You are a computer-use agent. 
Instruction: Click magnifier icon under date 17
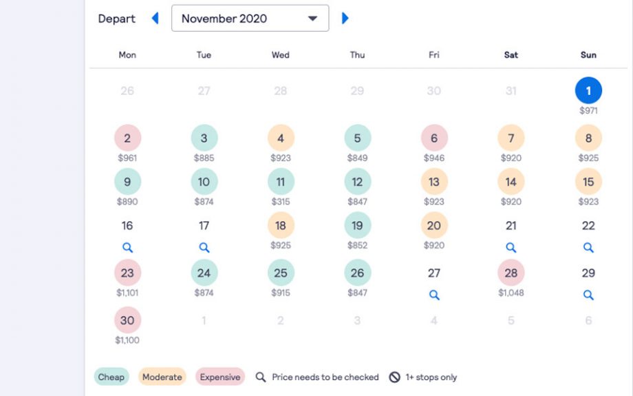(x=204, y=247)
